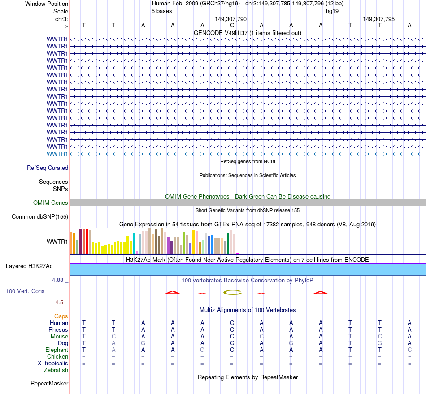Click the Zebrafish species label

coord(56,370)
